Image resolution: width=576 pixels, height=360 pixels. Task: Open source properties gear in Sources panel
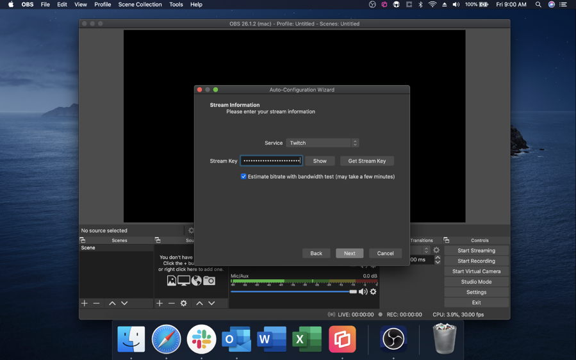(x=184, y=303)
